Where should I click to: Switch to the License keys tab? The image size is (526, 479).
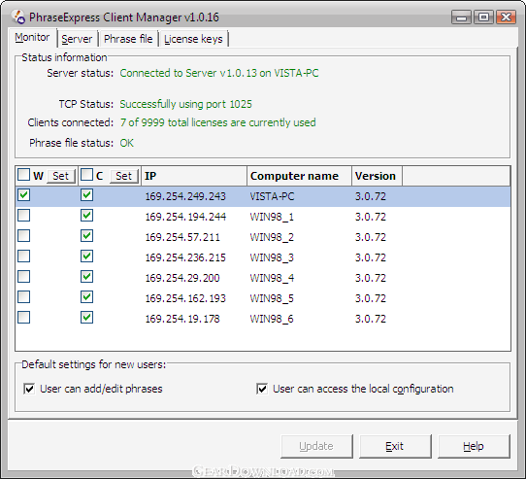[x=193, y=39]
